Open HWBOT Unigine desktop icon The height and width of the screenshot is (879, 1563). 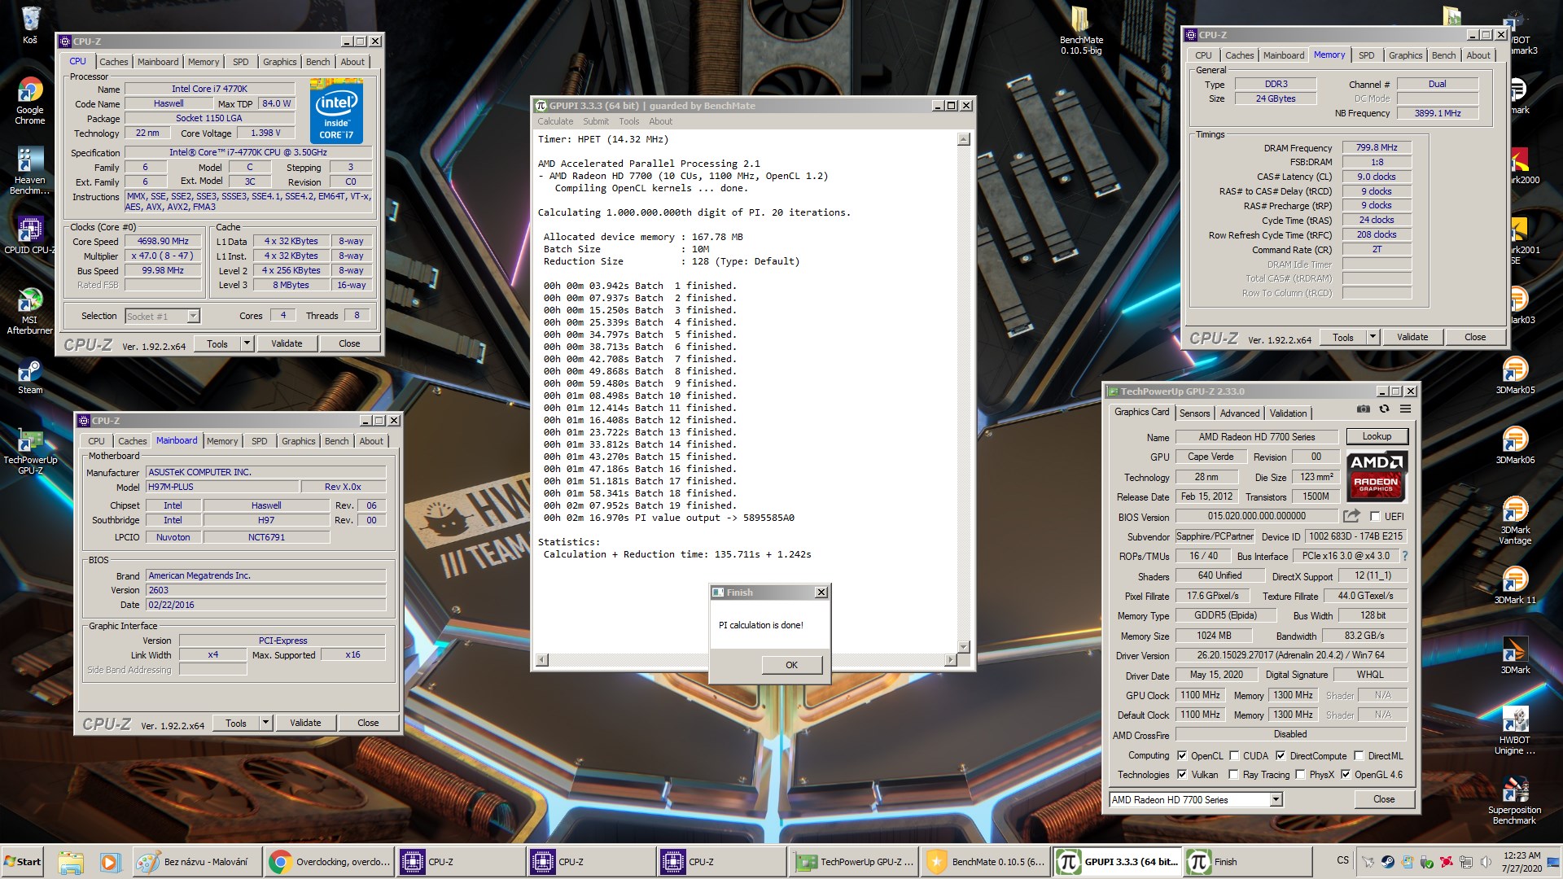[x=1515, y=731]
